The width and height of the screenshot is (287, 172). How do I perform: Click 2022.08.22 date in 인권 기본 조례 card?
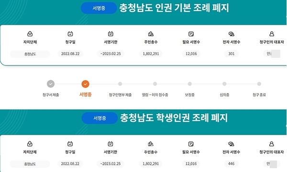tap(70, 54)
